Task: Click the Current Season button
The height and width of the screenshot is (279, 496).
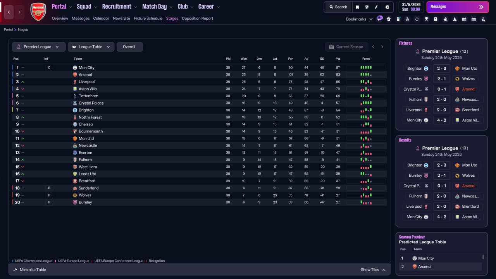Action: tap(346, 47)
